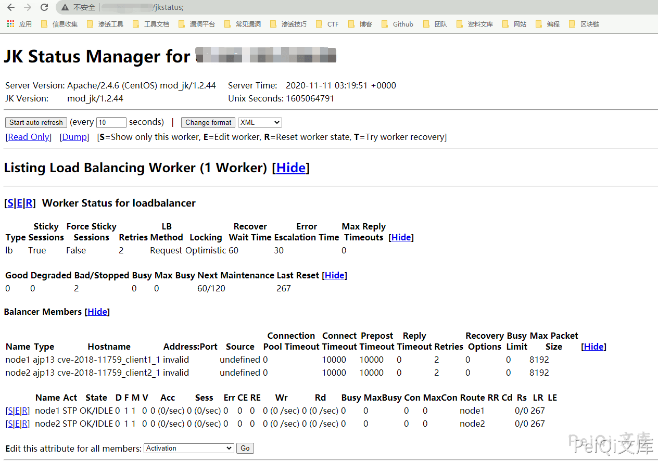This screenshot has height=461, width=658.
Task: Click Start auto refresh button
Action: coord(36,123)
